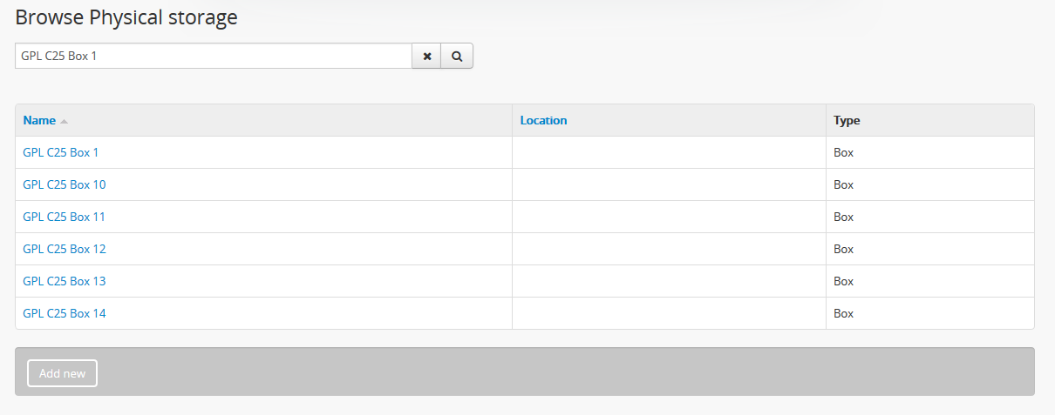Open the GPL C25 Box 14 container
Image resolution: width=1055 pixels, height=415 pixels.
pyautogui.click(x=65, y=313)
